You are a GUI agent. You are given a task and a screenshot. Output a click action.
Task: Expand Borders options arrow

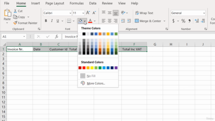point(74,21)
